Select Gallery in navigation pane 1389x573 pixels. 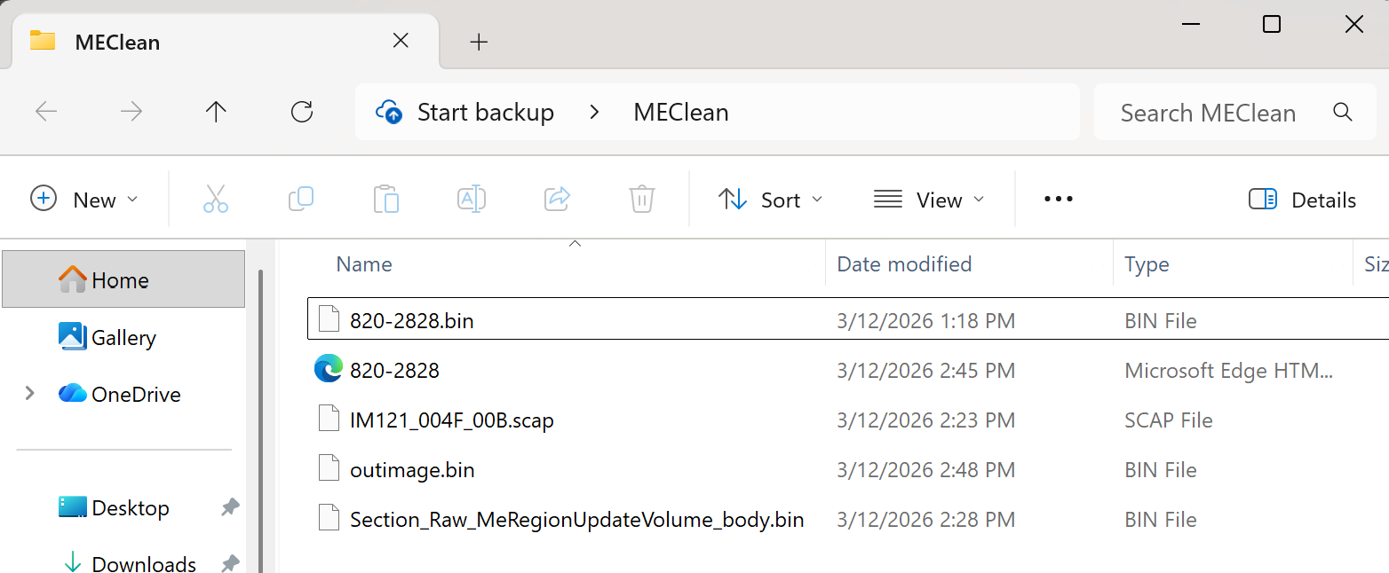tap(123, 337)
